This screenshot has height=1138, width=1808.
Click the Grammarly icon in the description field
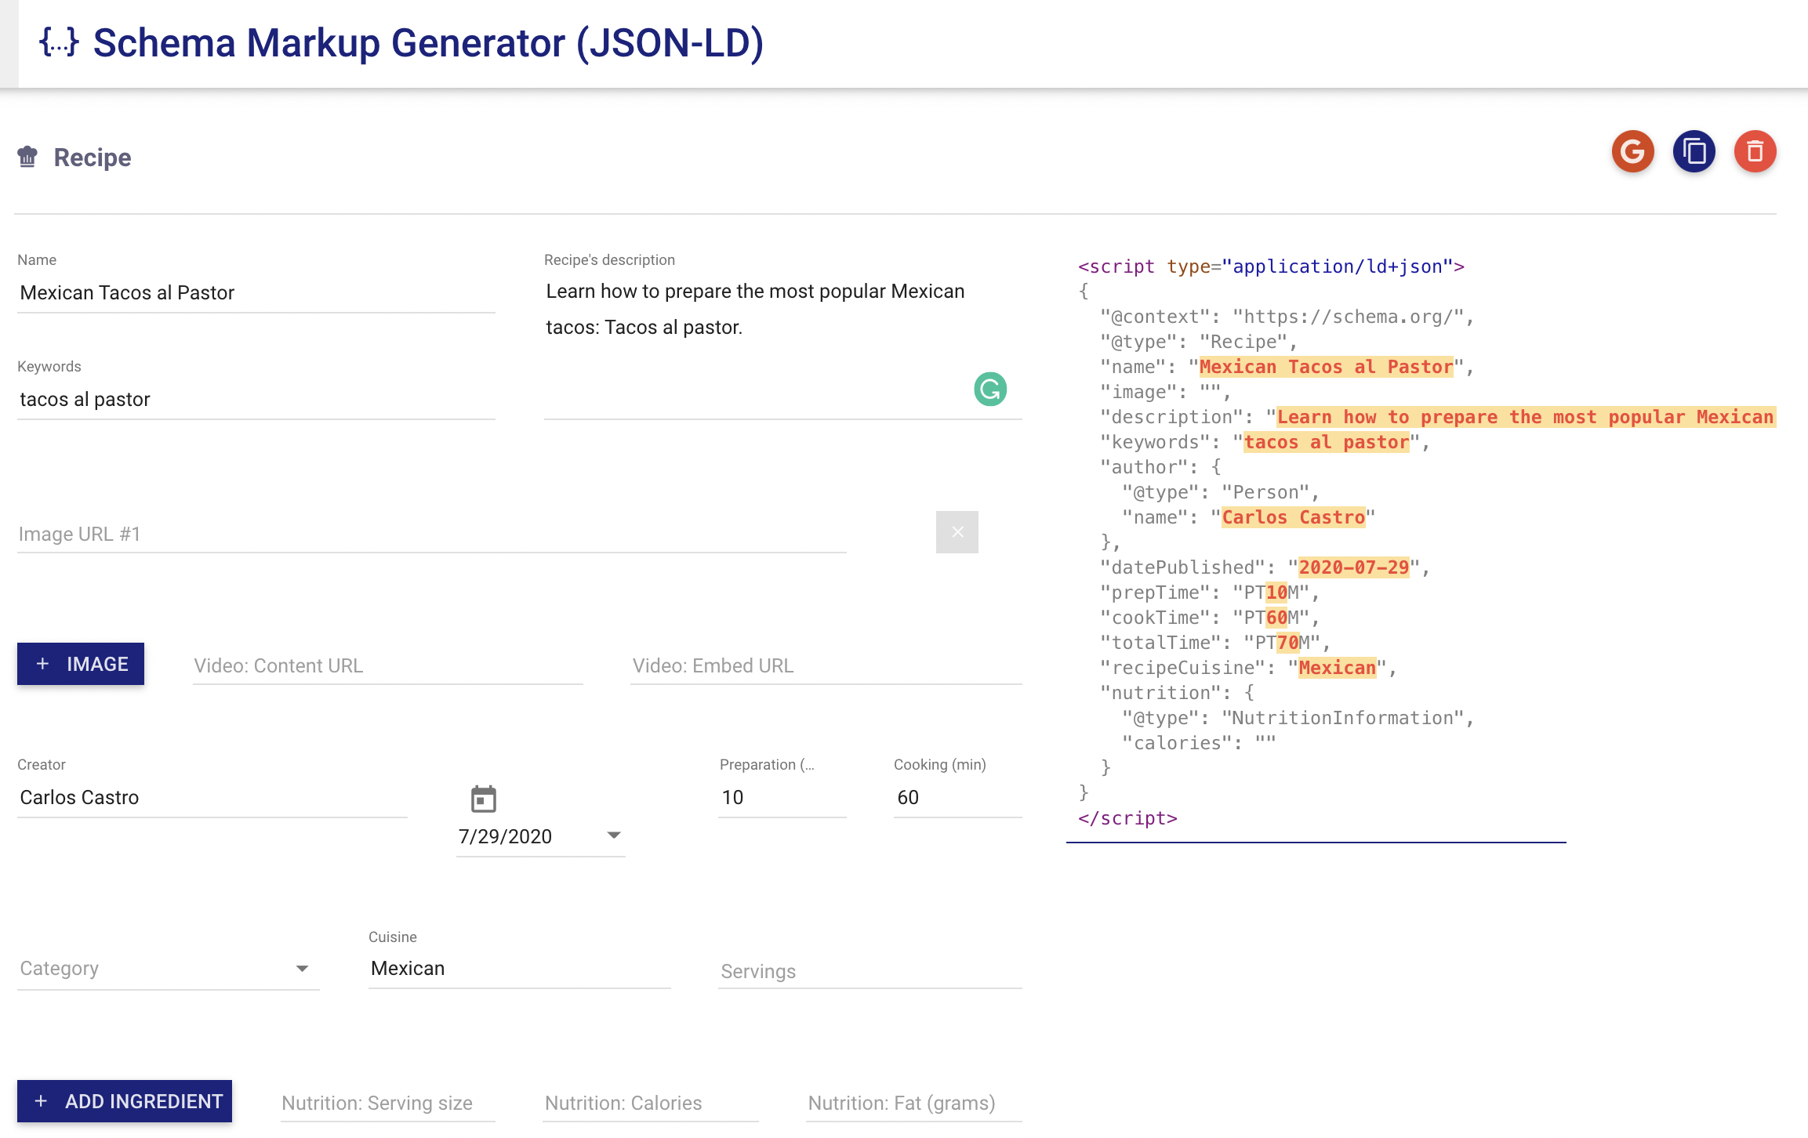990,389
